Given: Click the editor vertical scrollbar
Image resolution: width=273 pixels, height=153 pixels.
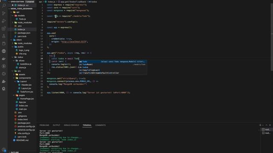Looking at the screenshot, I should click(x=272, y=37).
